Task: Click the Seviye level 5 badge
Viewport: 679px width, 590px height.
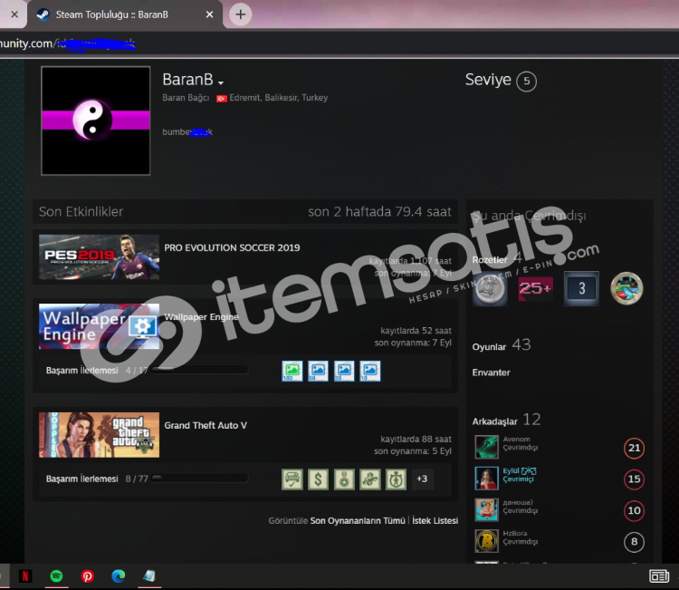Action: (x=526, y=81)
